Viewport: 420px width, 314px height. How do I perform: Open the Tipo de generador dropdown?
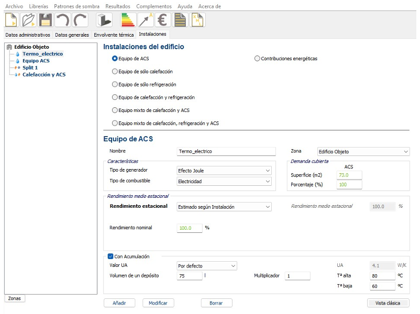224,171
